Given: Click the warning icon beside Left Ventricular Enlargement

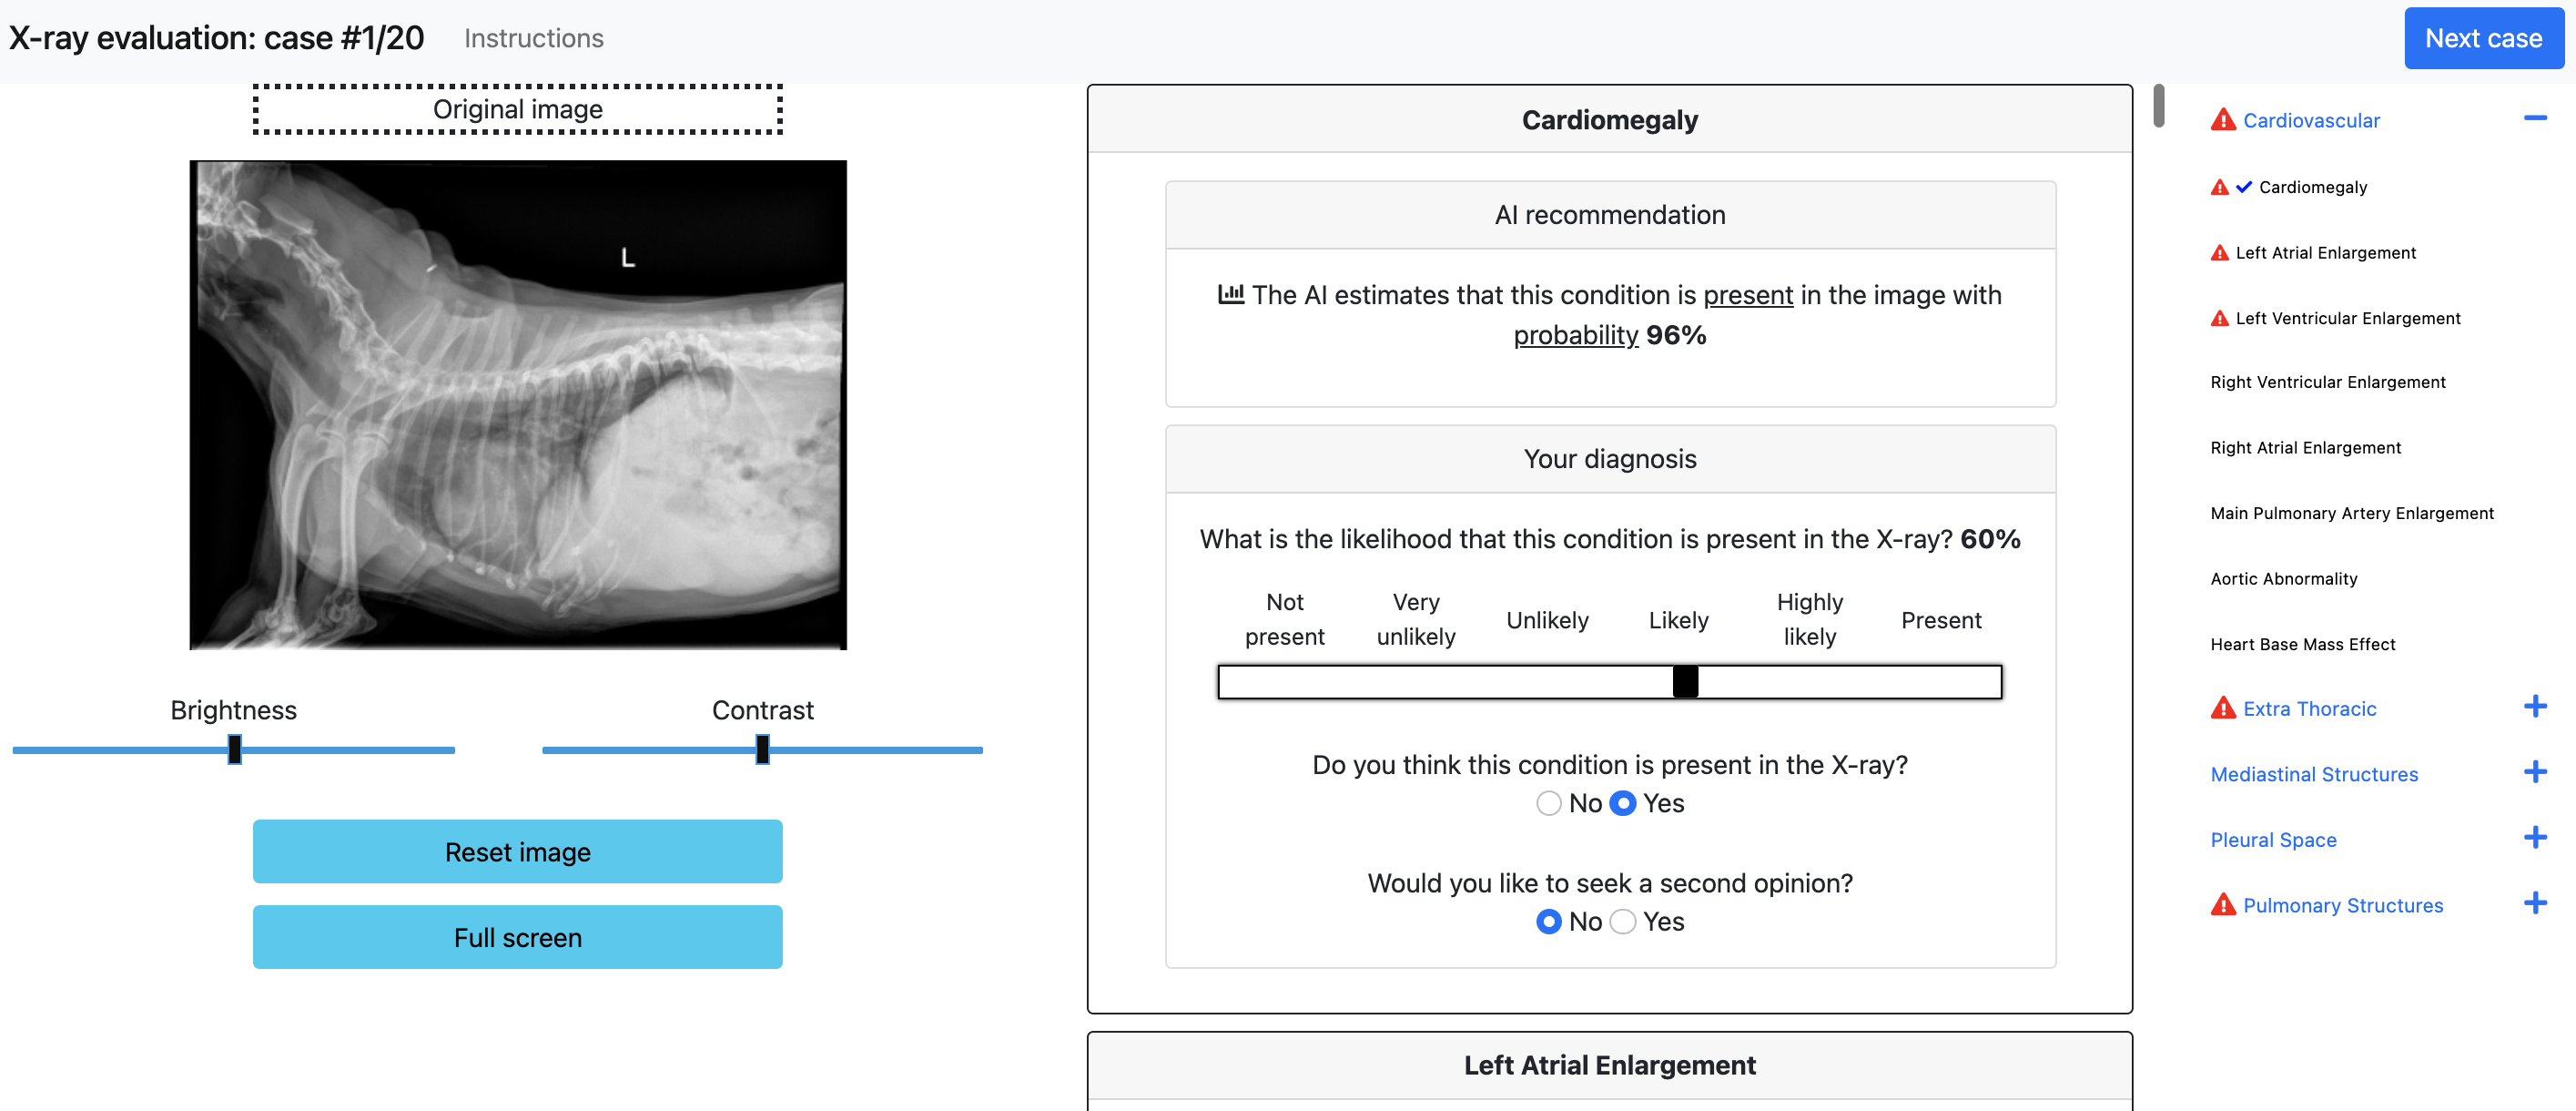Looking at the screenshot, I should [2219, 318].
